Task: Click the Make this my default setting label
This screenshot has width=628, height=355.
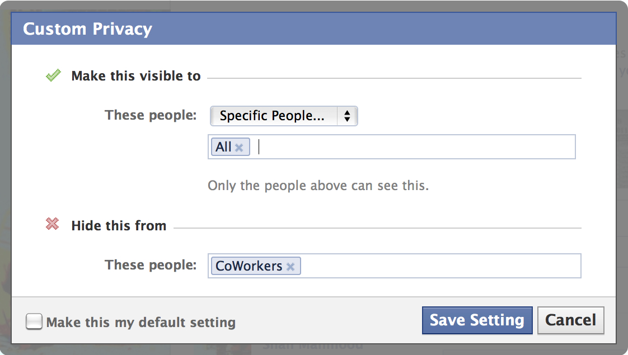Action: point(140,323)
